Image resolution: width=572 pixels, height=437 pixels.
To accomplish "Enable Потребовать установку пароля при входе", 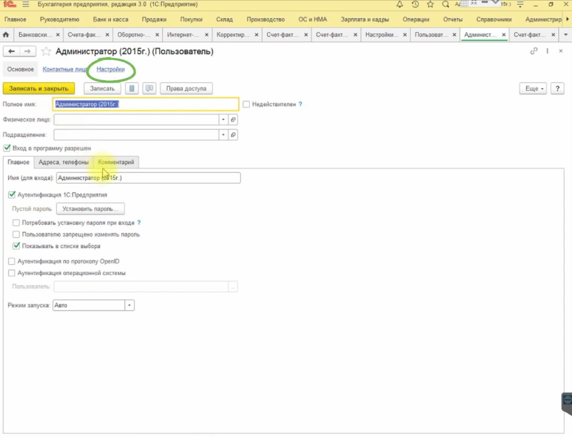I will 16,223.
